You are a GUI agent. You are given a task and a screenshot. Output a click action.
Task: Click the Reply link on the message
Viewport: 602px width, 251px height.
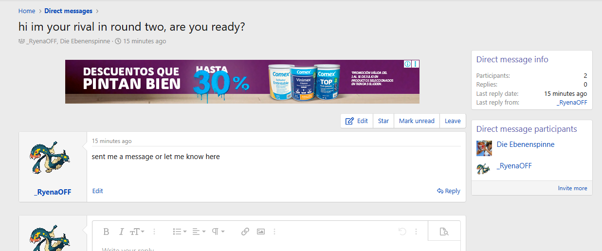[x=449, y=191]
